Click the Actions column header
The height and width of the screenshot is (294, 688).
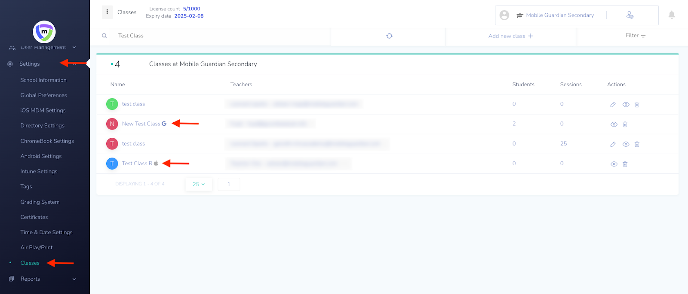pyautogui.click(x=617, y=85)
